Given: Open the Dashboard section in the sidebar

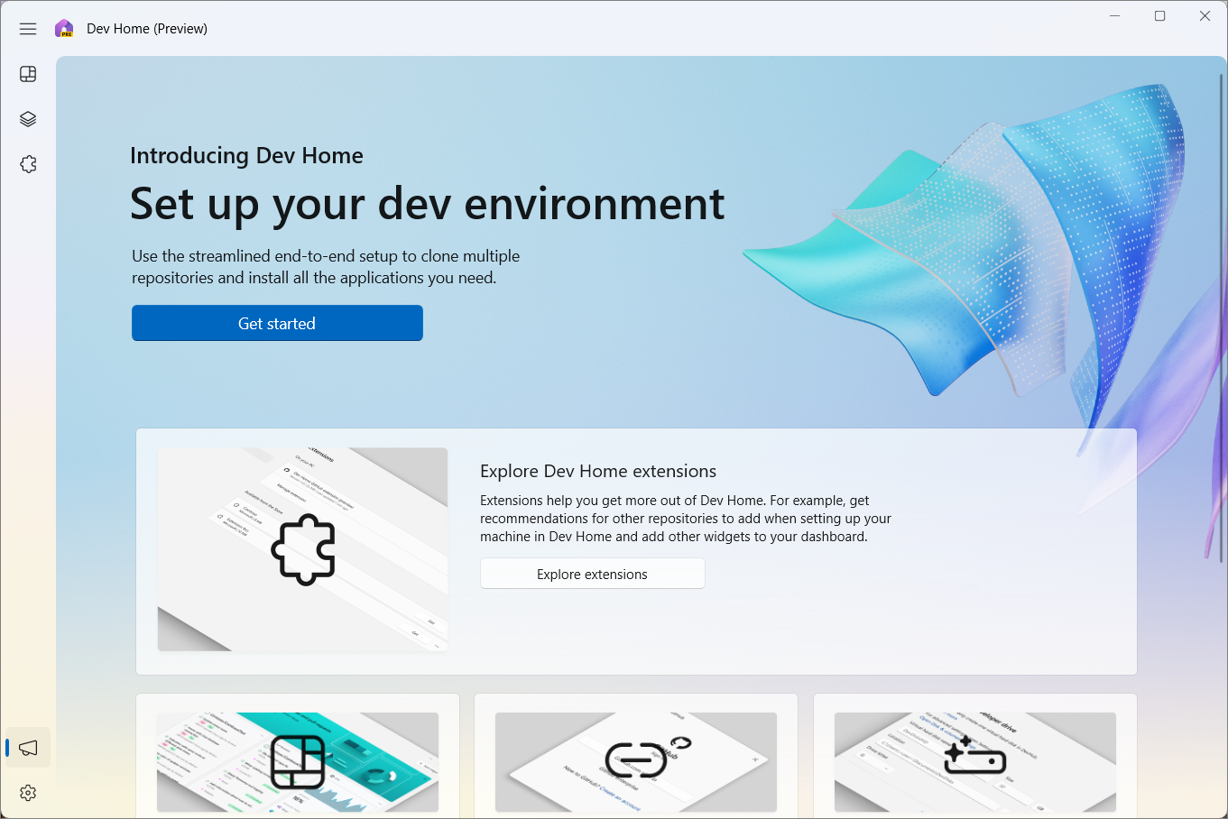Looking at the screenshot, I should (x=27, y=74).
